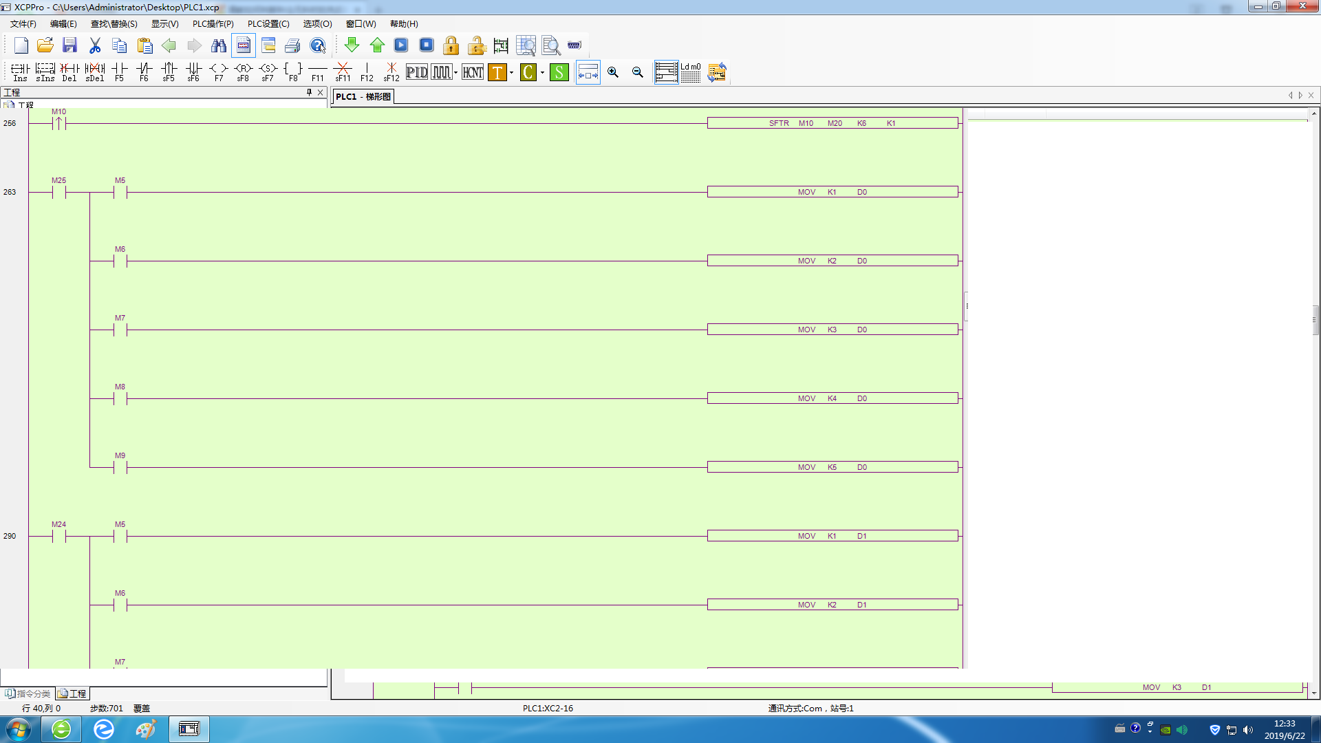Switch to the 指令分类 tab
Viewport: 1321px width, 743px height.
click(x=28, y=693)
